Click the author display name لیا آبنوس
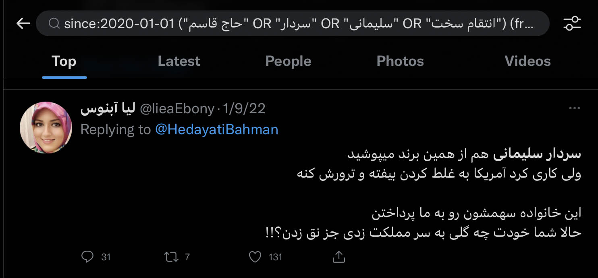The height and width of the screenshot is (278, 598). point(107,109)
